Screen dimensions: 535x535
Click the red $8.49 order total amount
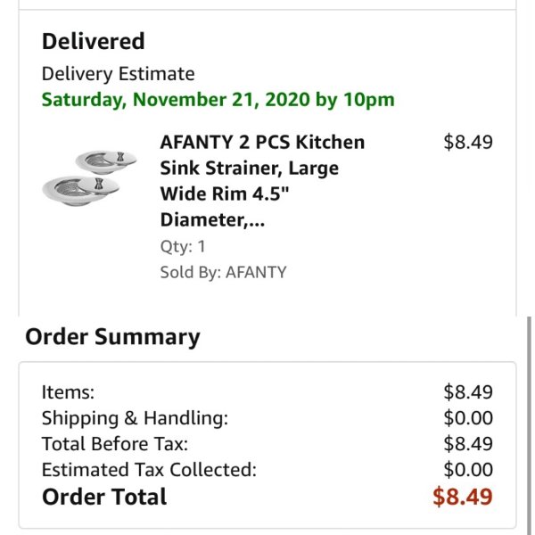click(462, 497)
